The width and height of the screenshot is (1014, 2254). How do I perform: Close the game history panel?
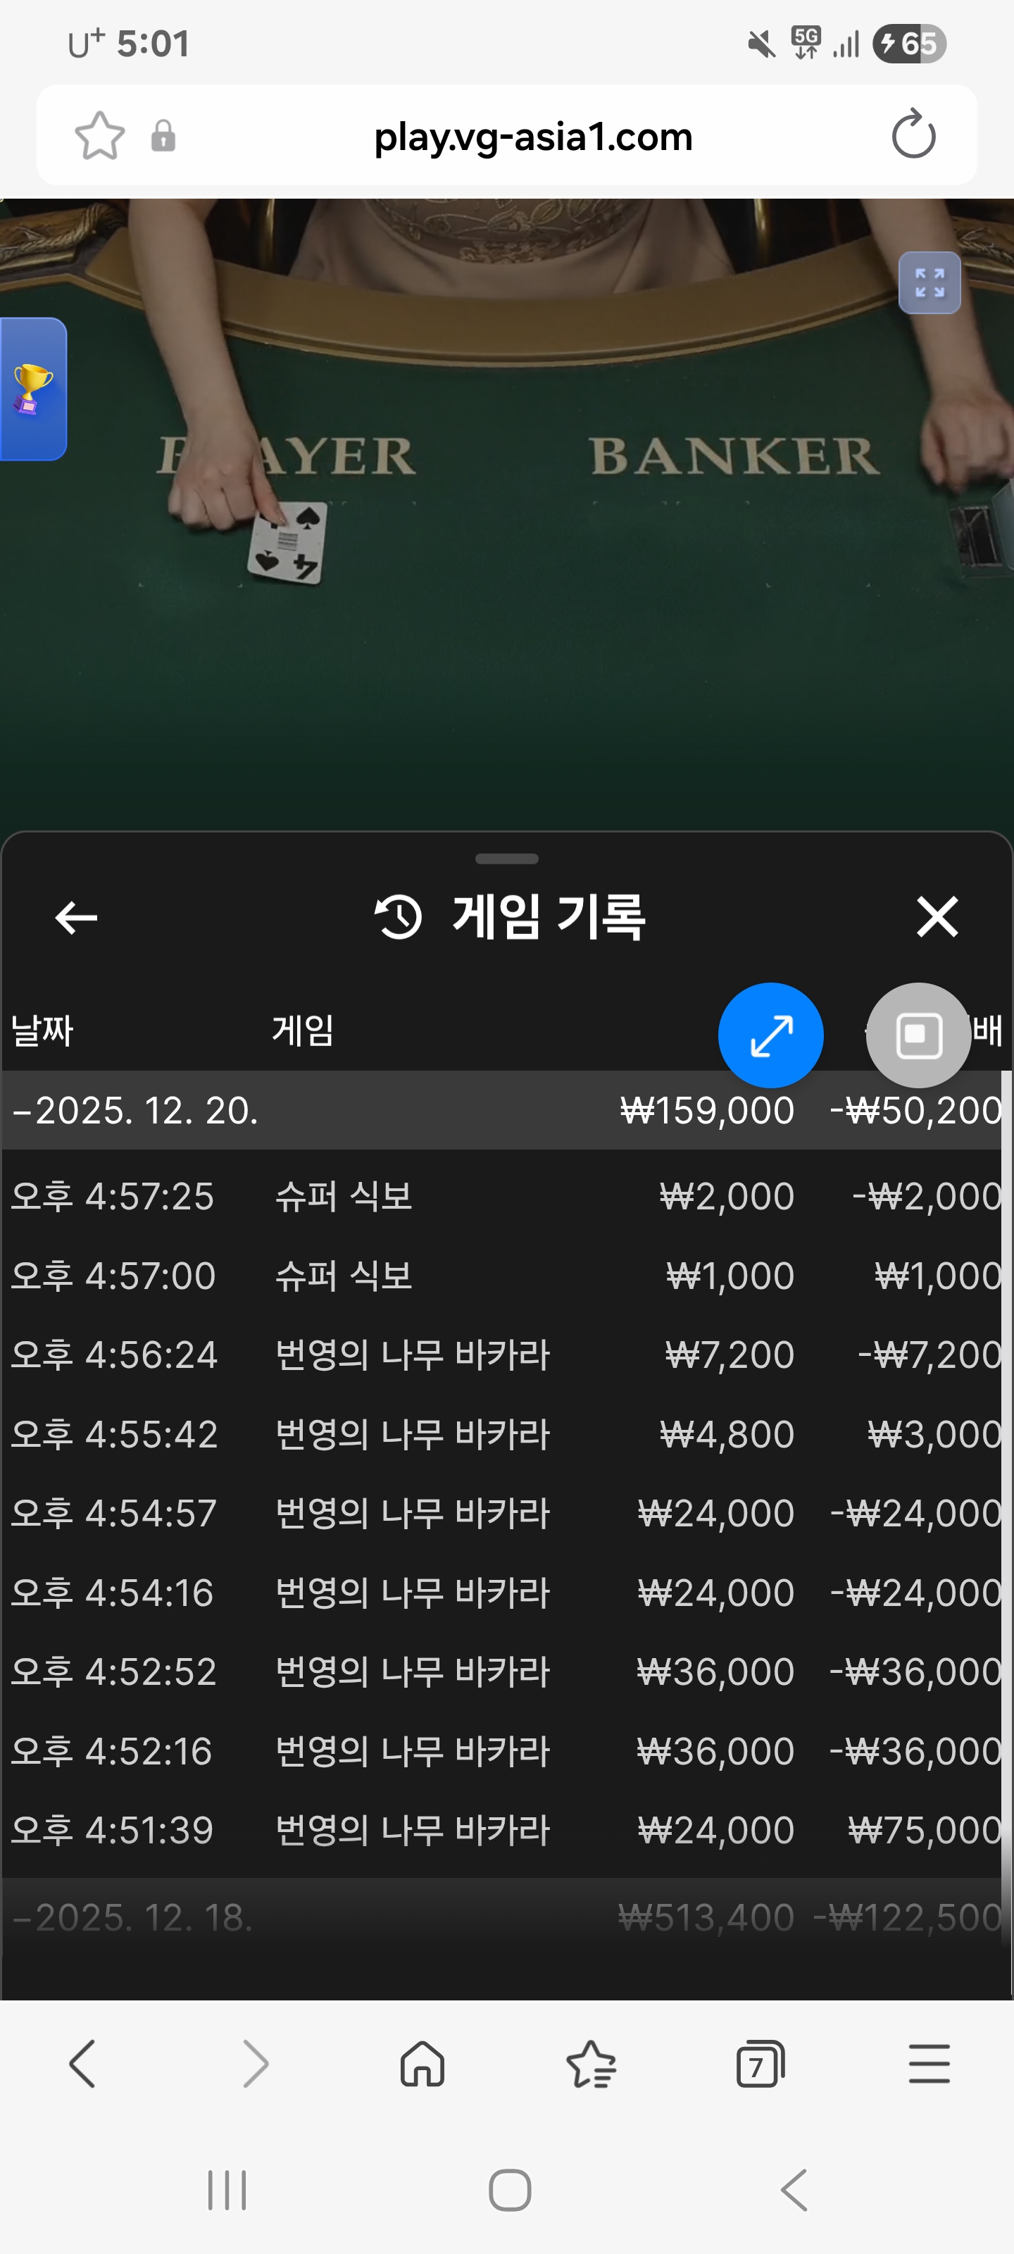[x=937, y=917]
